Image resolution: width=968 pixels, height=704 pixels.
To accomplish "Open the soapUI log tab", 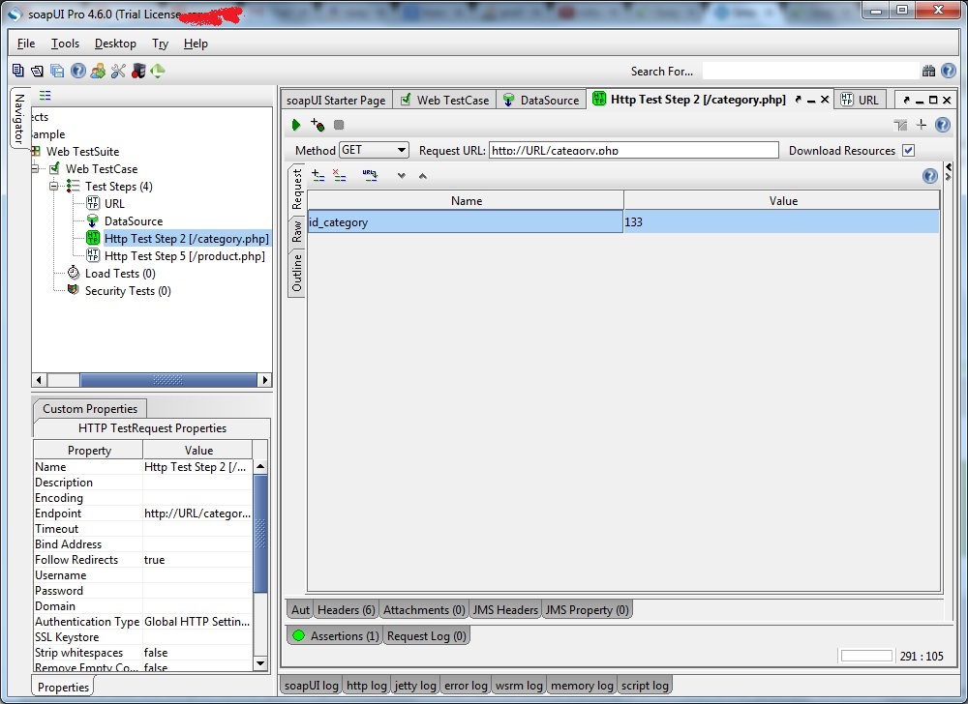I will point(311,686).
